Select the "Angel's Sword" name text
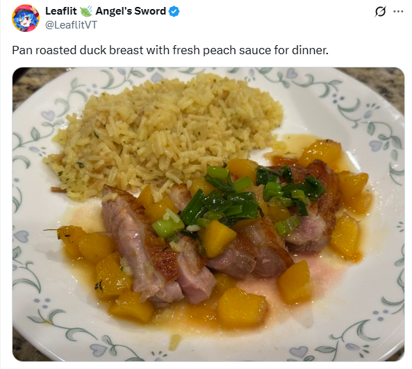This screenshot has width=412, height=369. point(131,11)
